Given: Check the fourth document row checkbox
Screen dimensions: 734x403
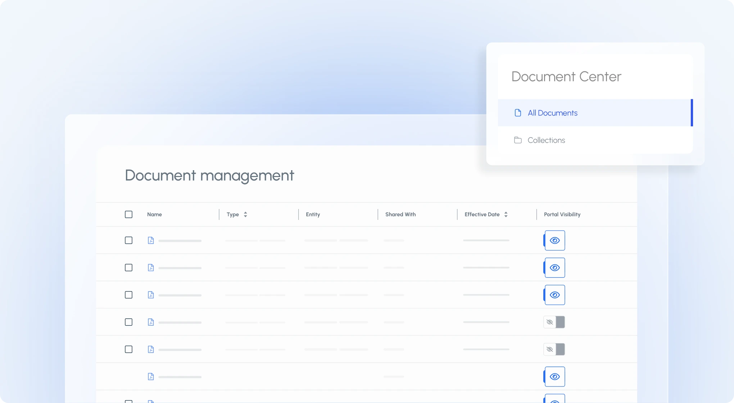Looking at the screenshot, I should tap(128, 322).
